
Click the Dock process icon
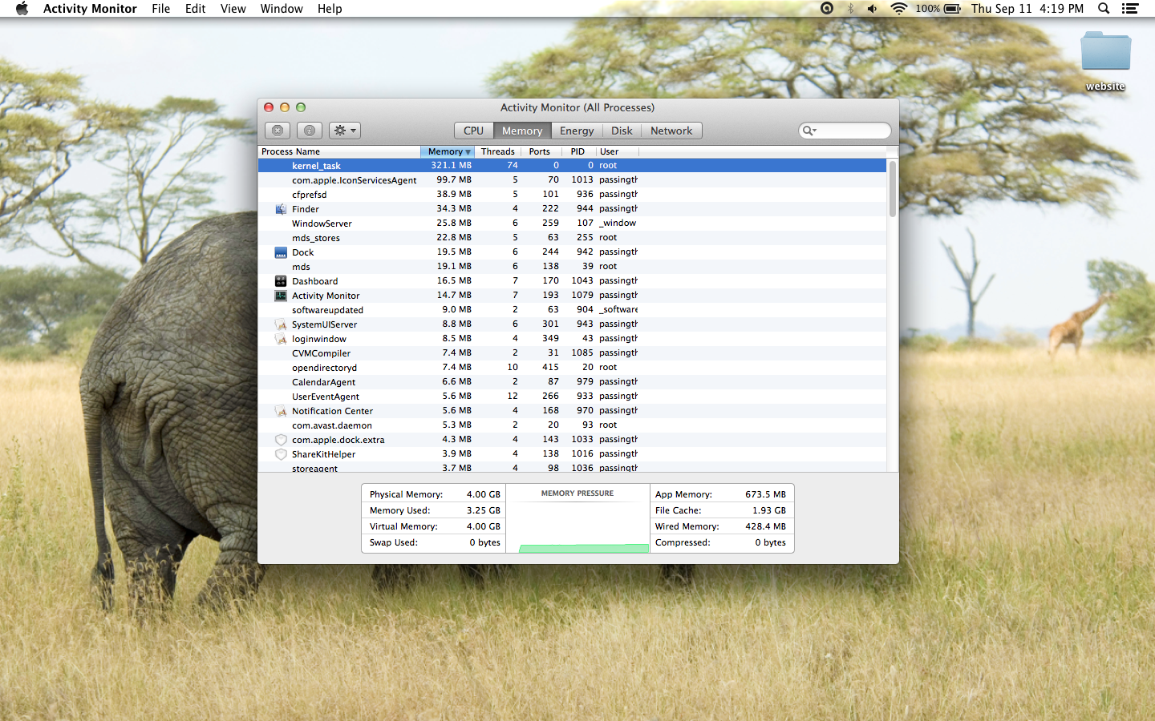[x=281, y=252]
